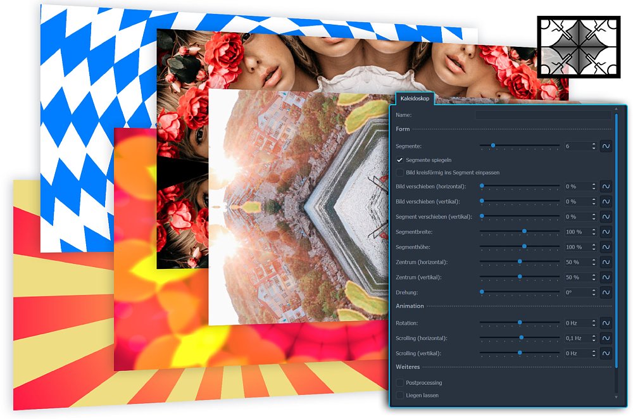Click the Rotation stepper arrows

[x=594, y=323]
